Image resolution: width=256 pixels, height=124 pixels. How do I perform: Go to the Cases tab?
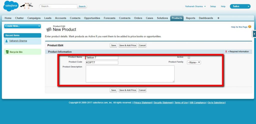coord(149,18)
